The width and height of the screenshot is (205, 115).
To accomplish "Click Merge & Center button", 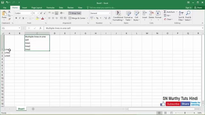I will pyautogui.click(x=77, y=18).
